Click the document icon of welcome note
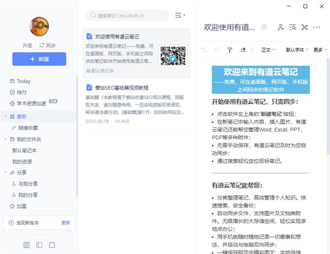The width and height of the screenshot is (330, 254). [89, 36]
